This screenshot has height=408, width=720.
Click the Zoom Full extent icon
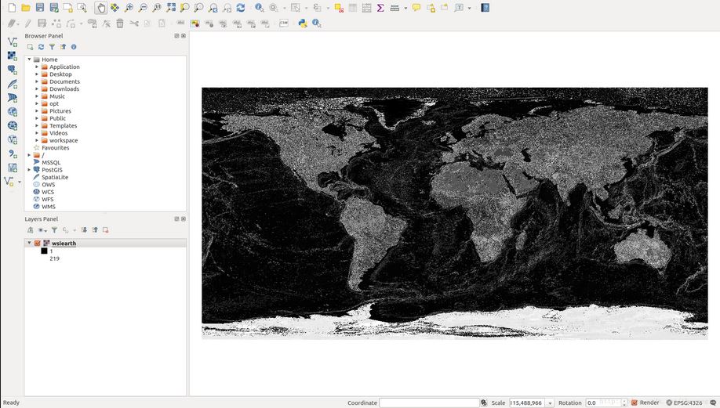click(x=171, y=8)
